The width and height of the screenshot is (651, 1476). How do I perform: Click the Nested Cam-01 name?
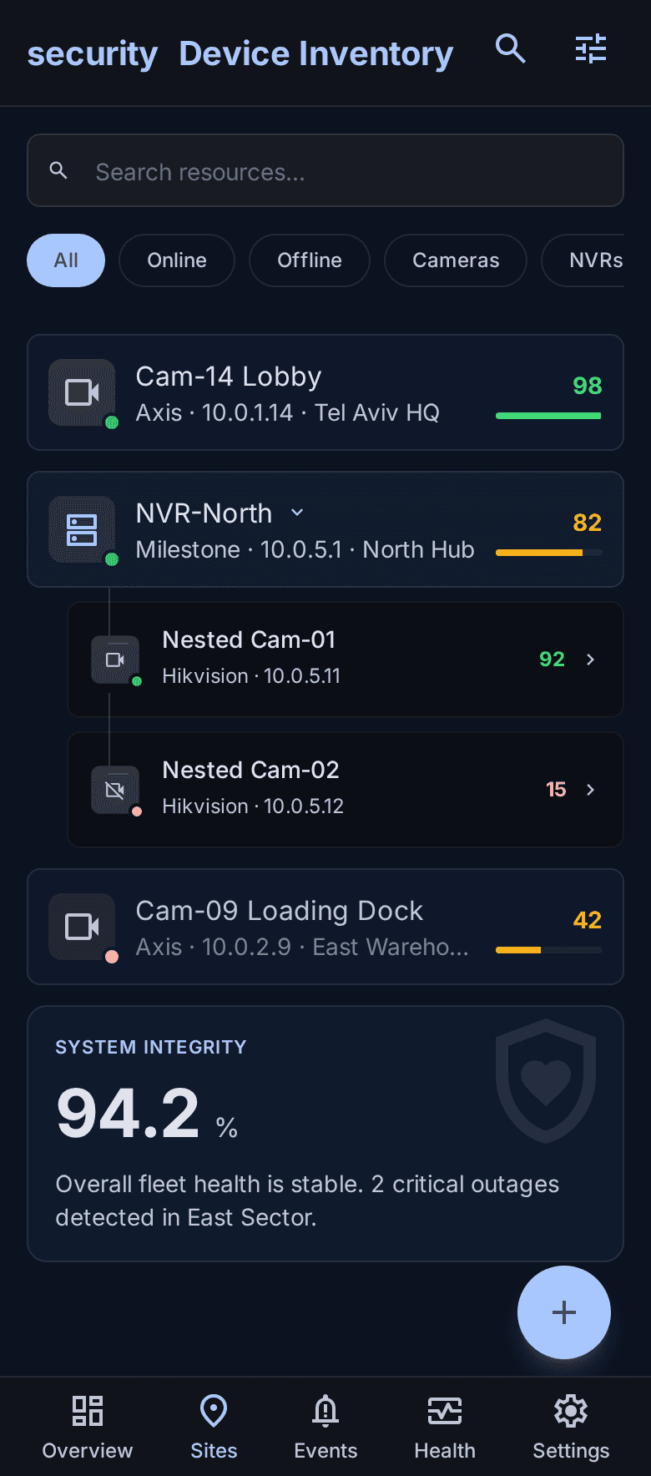pyautogui.click(x=249, y=639)
